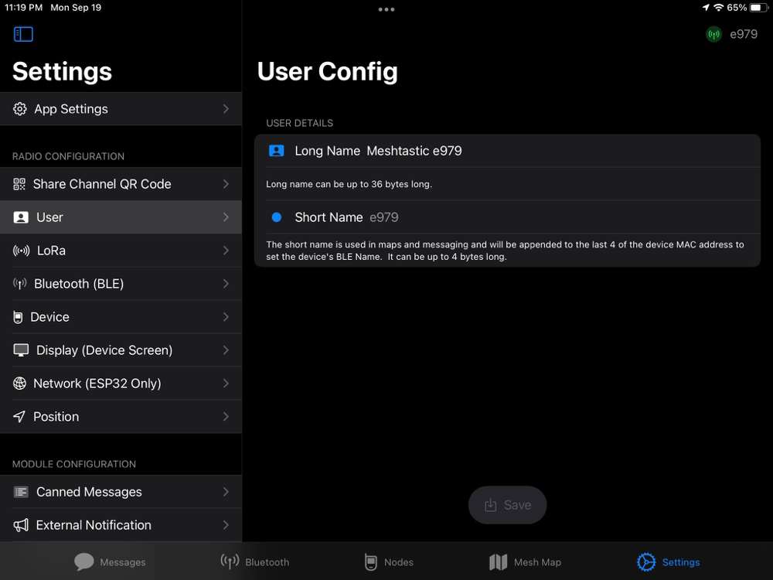Expand the Device row chevron
The height and width of the screenshot is (580, 773).
(x=226, y=316)
